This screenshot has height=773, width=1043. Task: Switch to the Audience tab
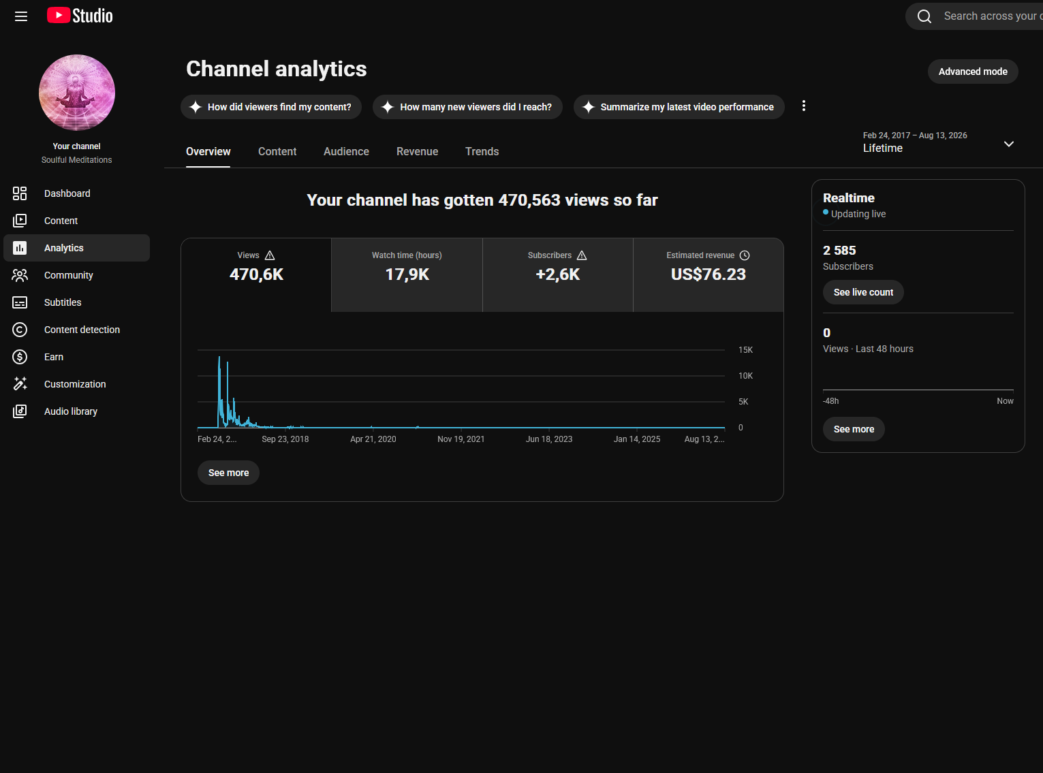346,151
